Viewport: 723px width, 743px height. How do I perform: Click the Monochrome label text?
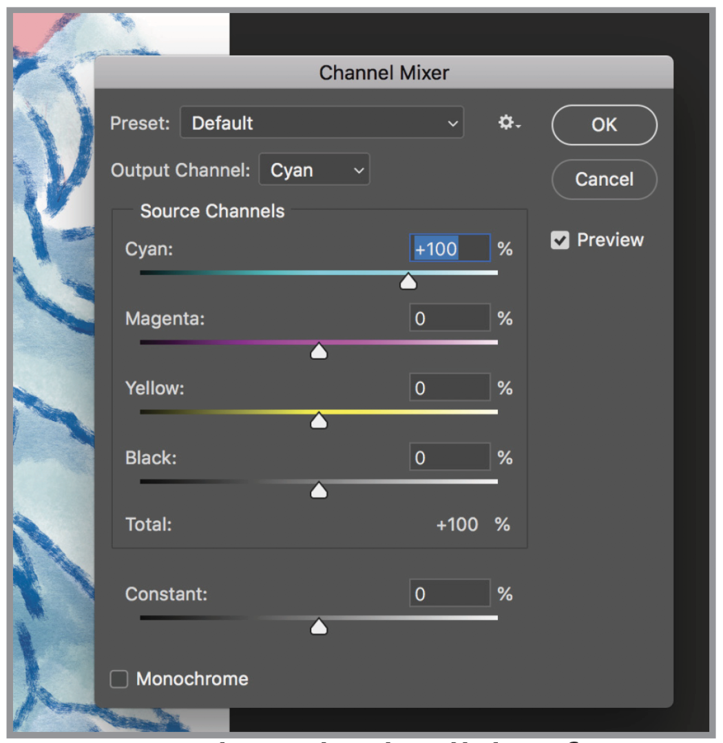[192, 680]
